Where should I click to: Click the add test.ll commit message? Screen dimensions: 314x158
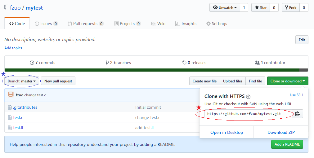pyautogui.click(x=144, y=128)
